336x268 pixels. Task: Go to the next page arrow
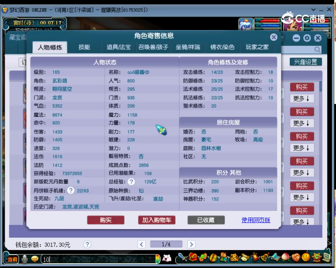[191, 244]
